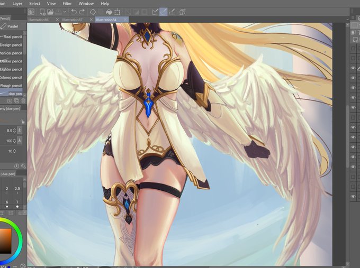Close the Illustration86 tab

click(57, 20)
